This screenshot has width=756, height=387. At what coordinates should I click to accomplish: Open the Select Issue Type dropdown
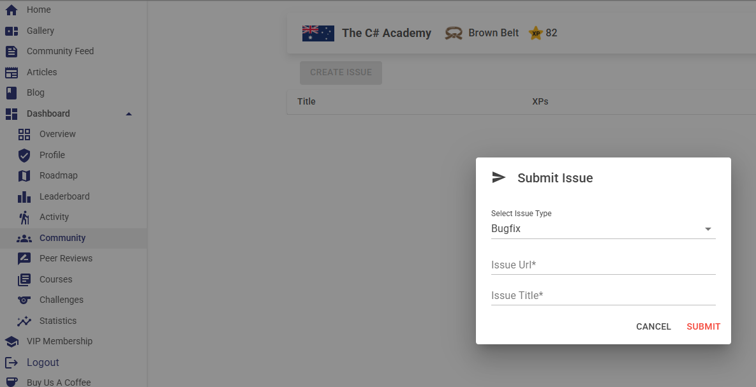coord(603,229)
